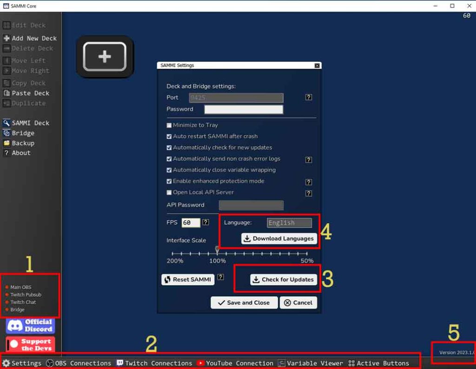Toggle the Open Local API Server checkbox

(169, 192)
